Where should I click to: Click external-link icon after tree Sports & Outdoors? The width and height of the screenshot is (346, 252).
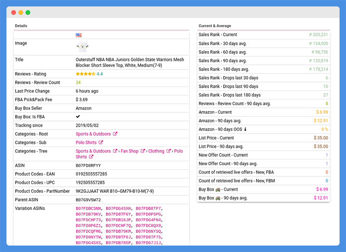click(x=115, y=151)
